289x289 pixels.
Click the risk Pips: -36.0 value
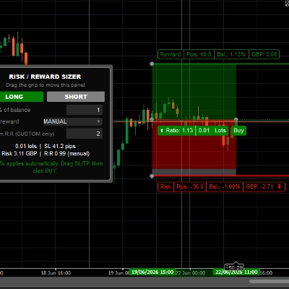click(x=190, y=186)
